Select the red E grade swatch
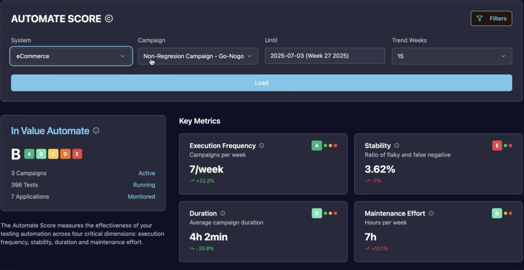 click(x=77, y=154)
